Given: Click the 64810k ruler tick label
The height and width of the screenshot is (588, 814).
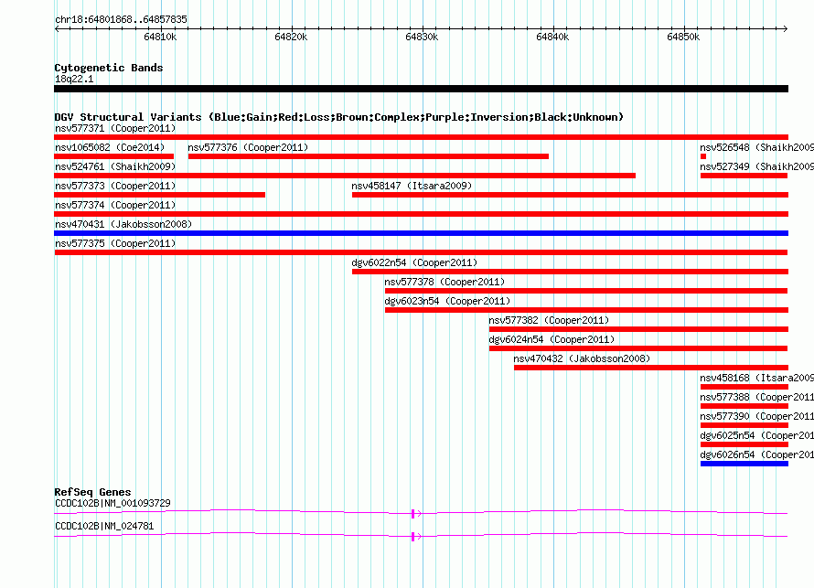Looking at the screenshot, I should point(160,37).
